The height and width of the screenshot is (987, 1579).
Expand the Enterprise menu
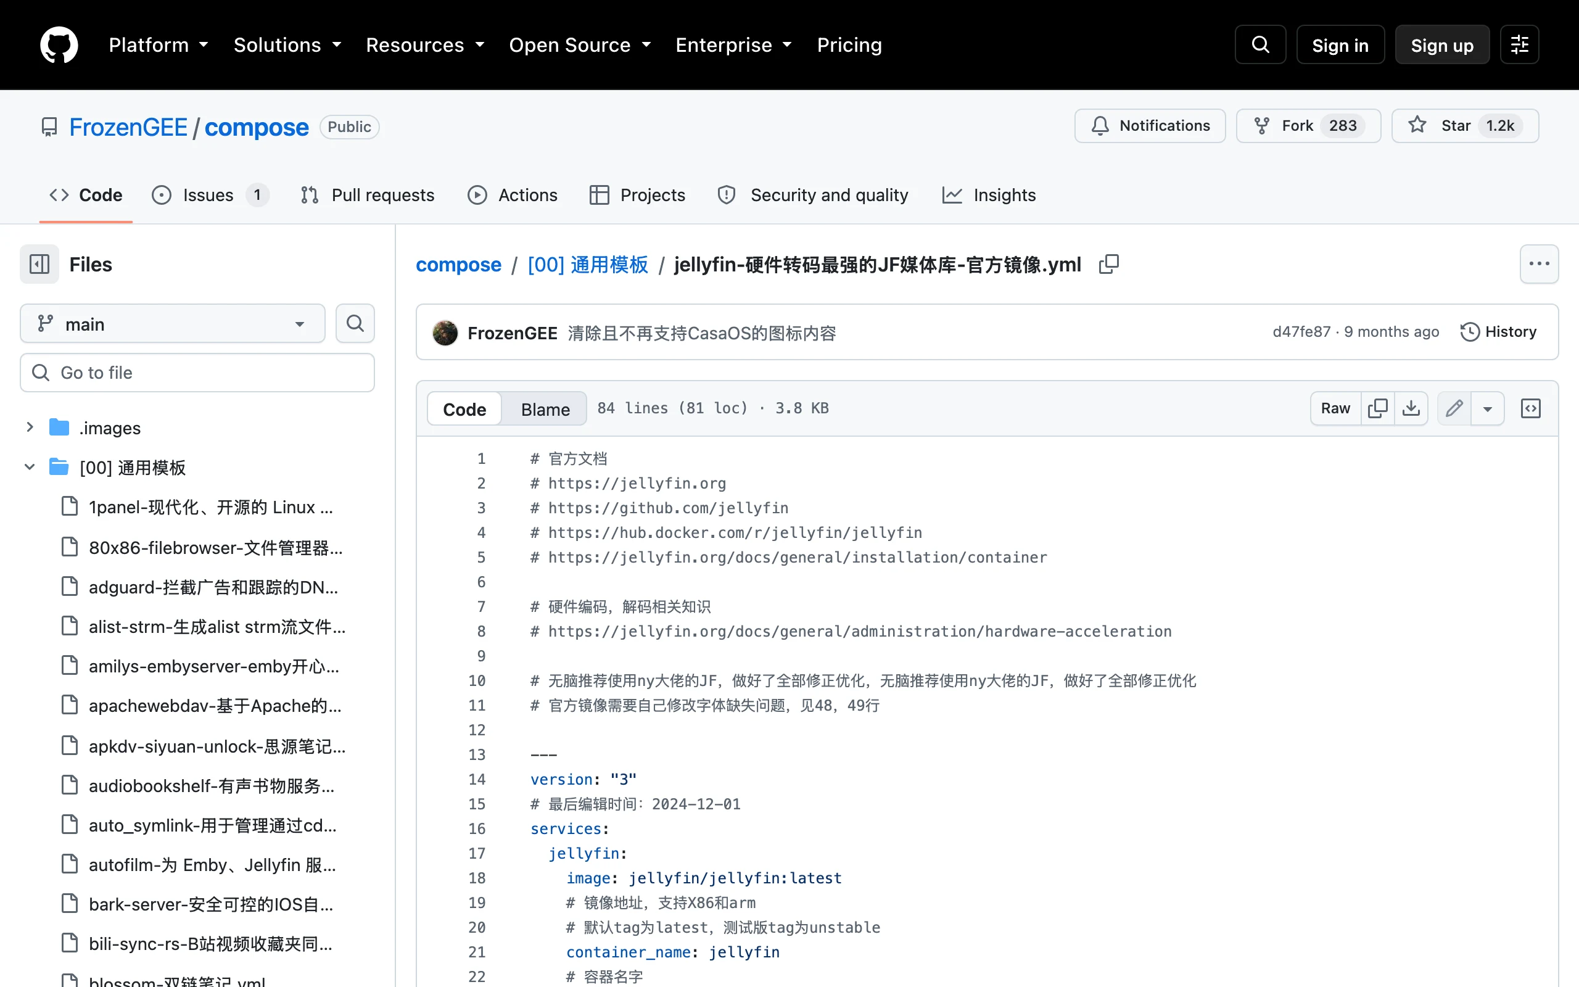coord(734,44)
